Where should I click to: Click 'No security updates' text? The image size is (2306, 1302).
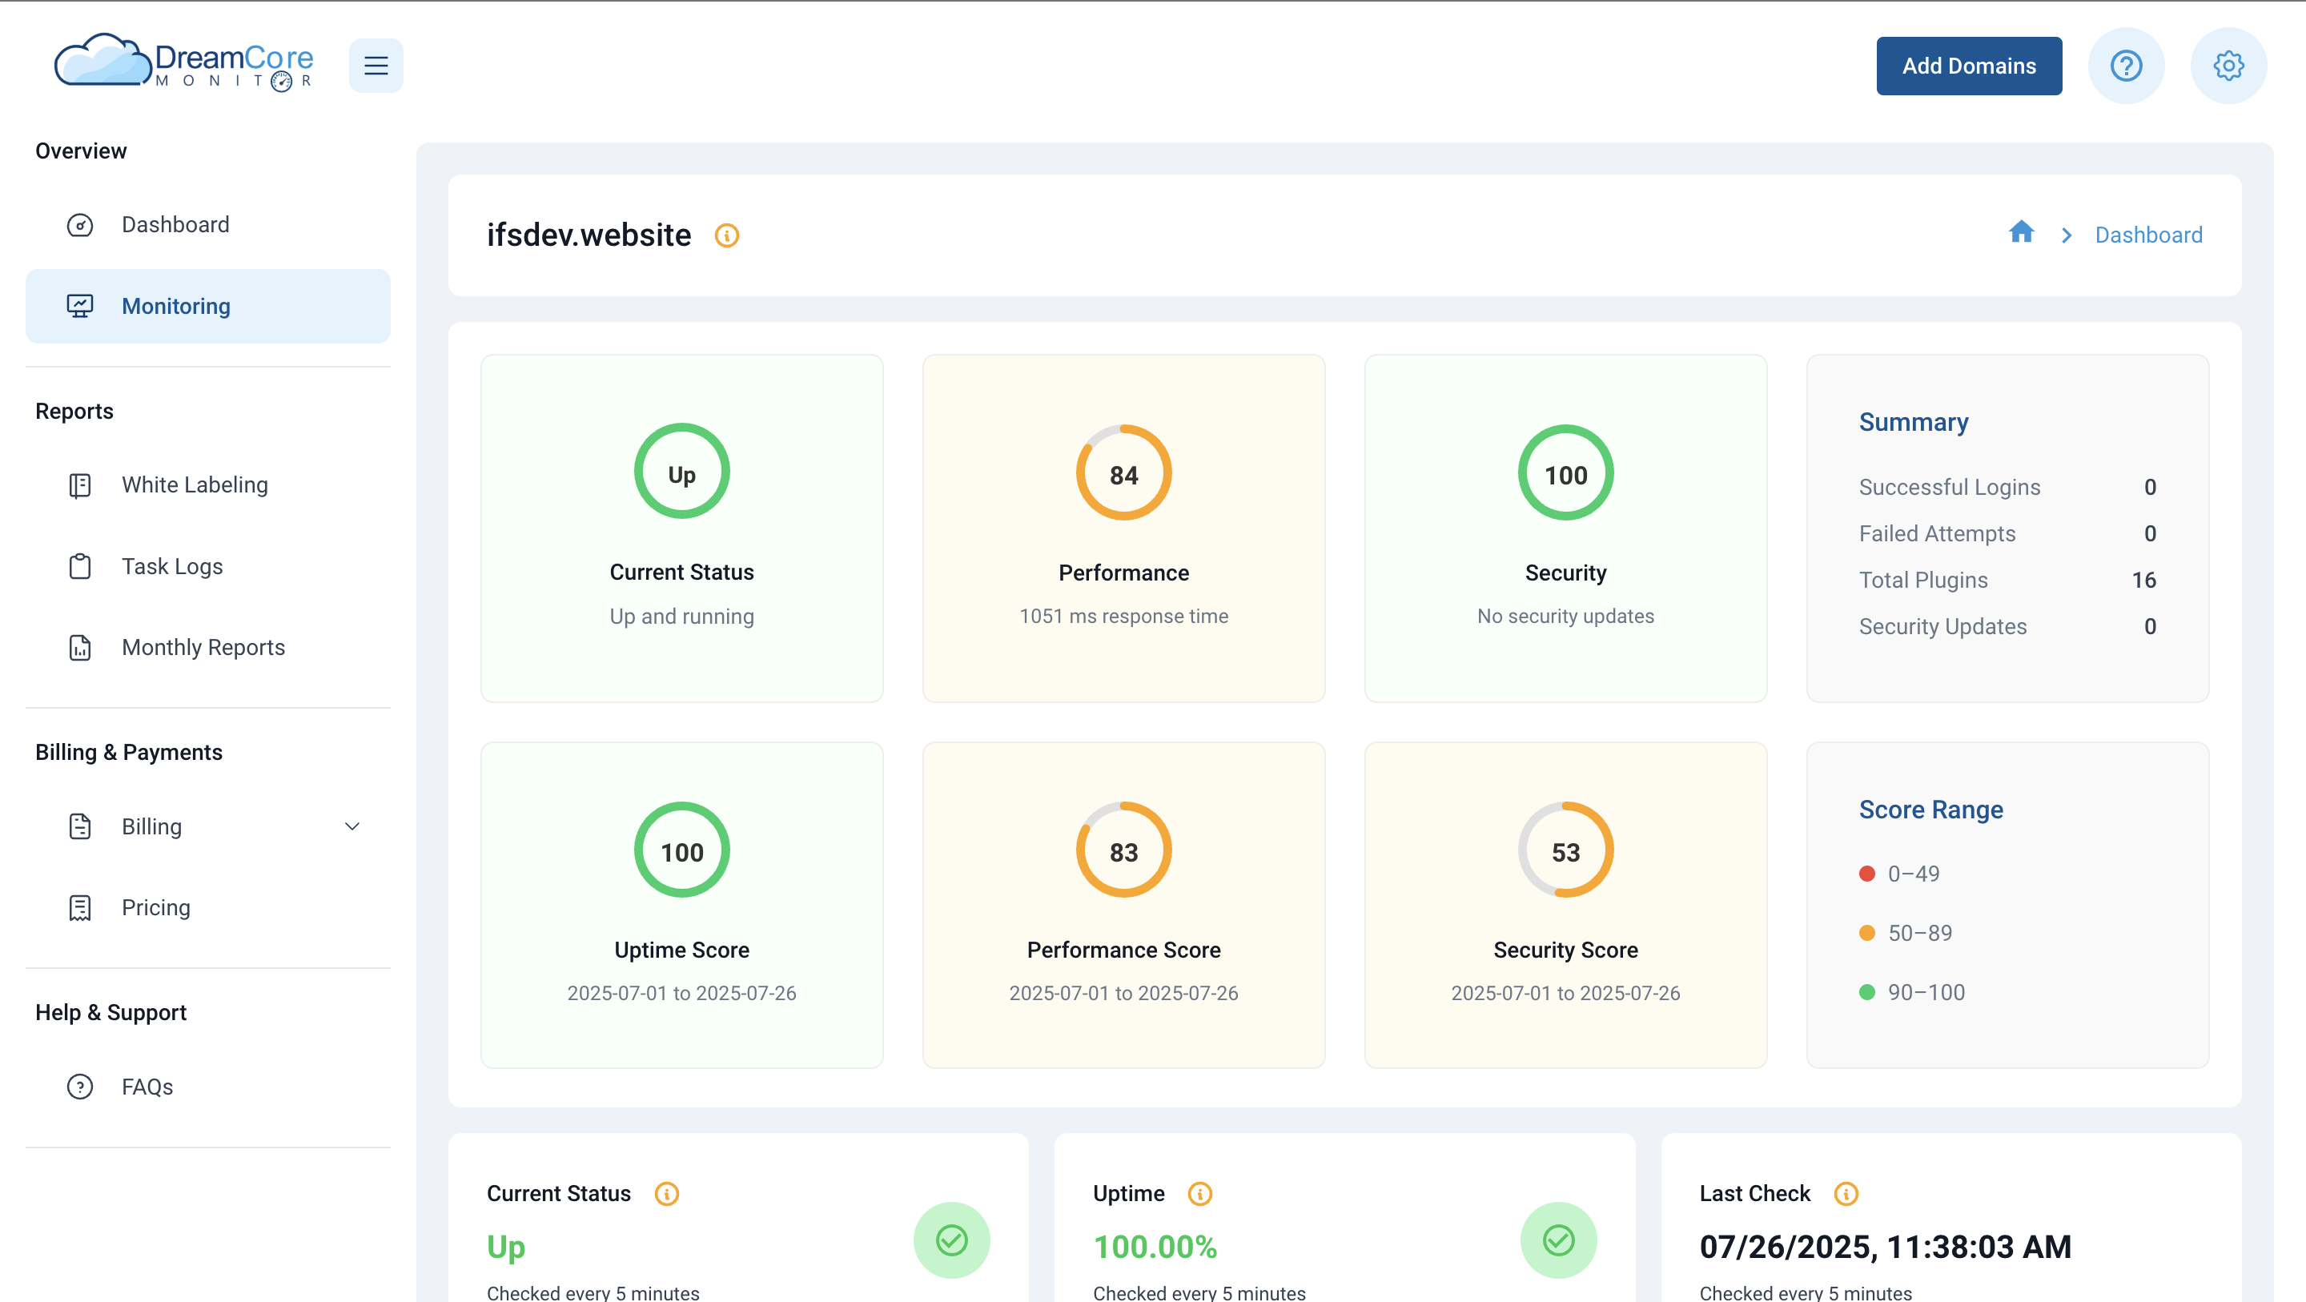pyautogui.click(x=1565, y=616)
